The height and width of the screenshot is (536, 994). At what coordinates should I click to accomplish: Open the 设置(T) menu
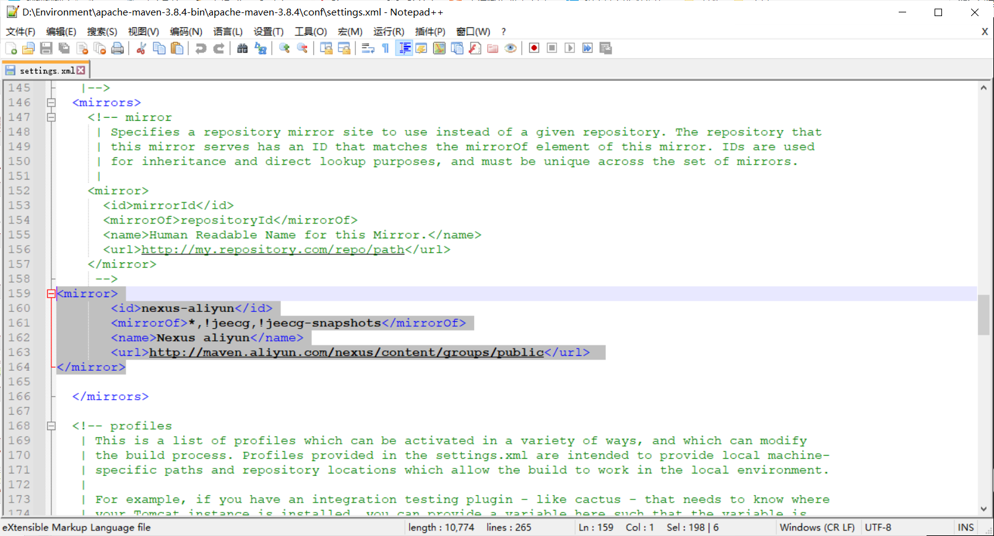coord(269,32)
